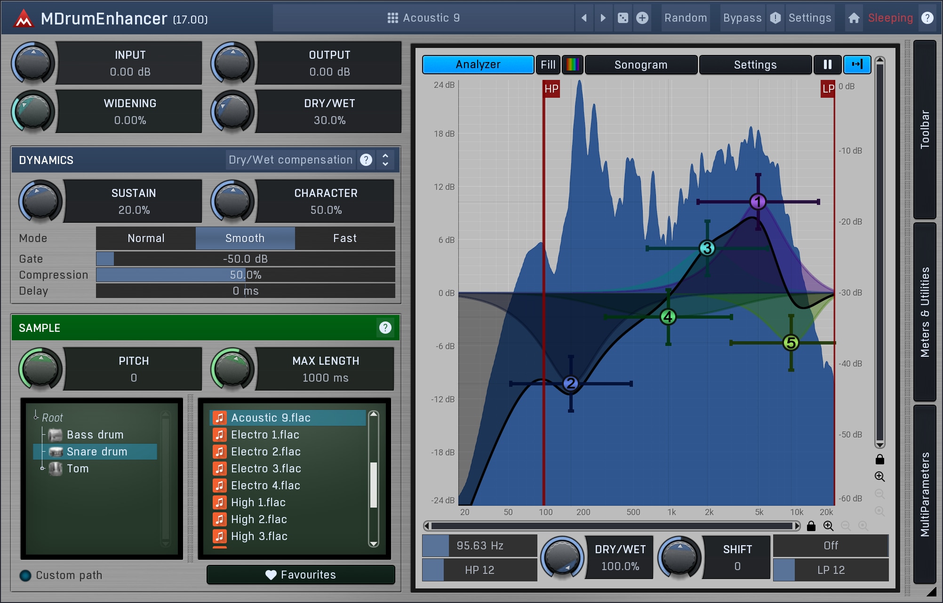Click the random preset dice icon

pyautogui.click(x=623, y=18)
